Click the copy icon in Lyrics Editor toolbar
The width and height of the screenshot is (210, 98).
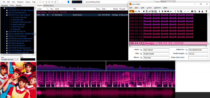[x=178, y=11]
